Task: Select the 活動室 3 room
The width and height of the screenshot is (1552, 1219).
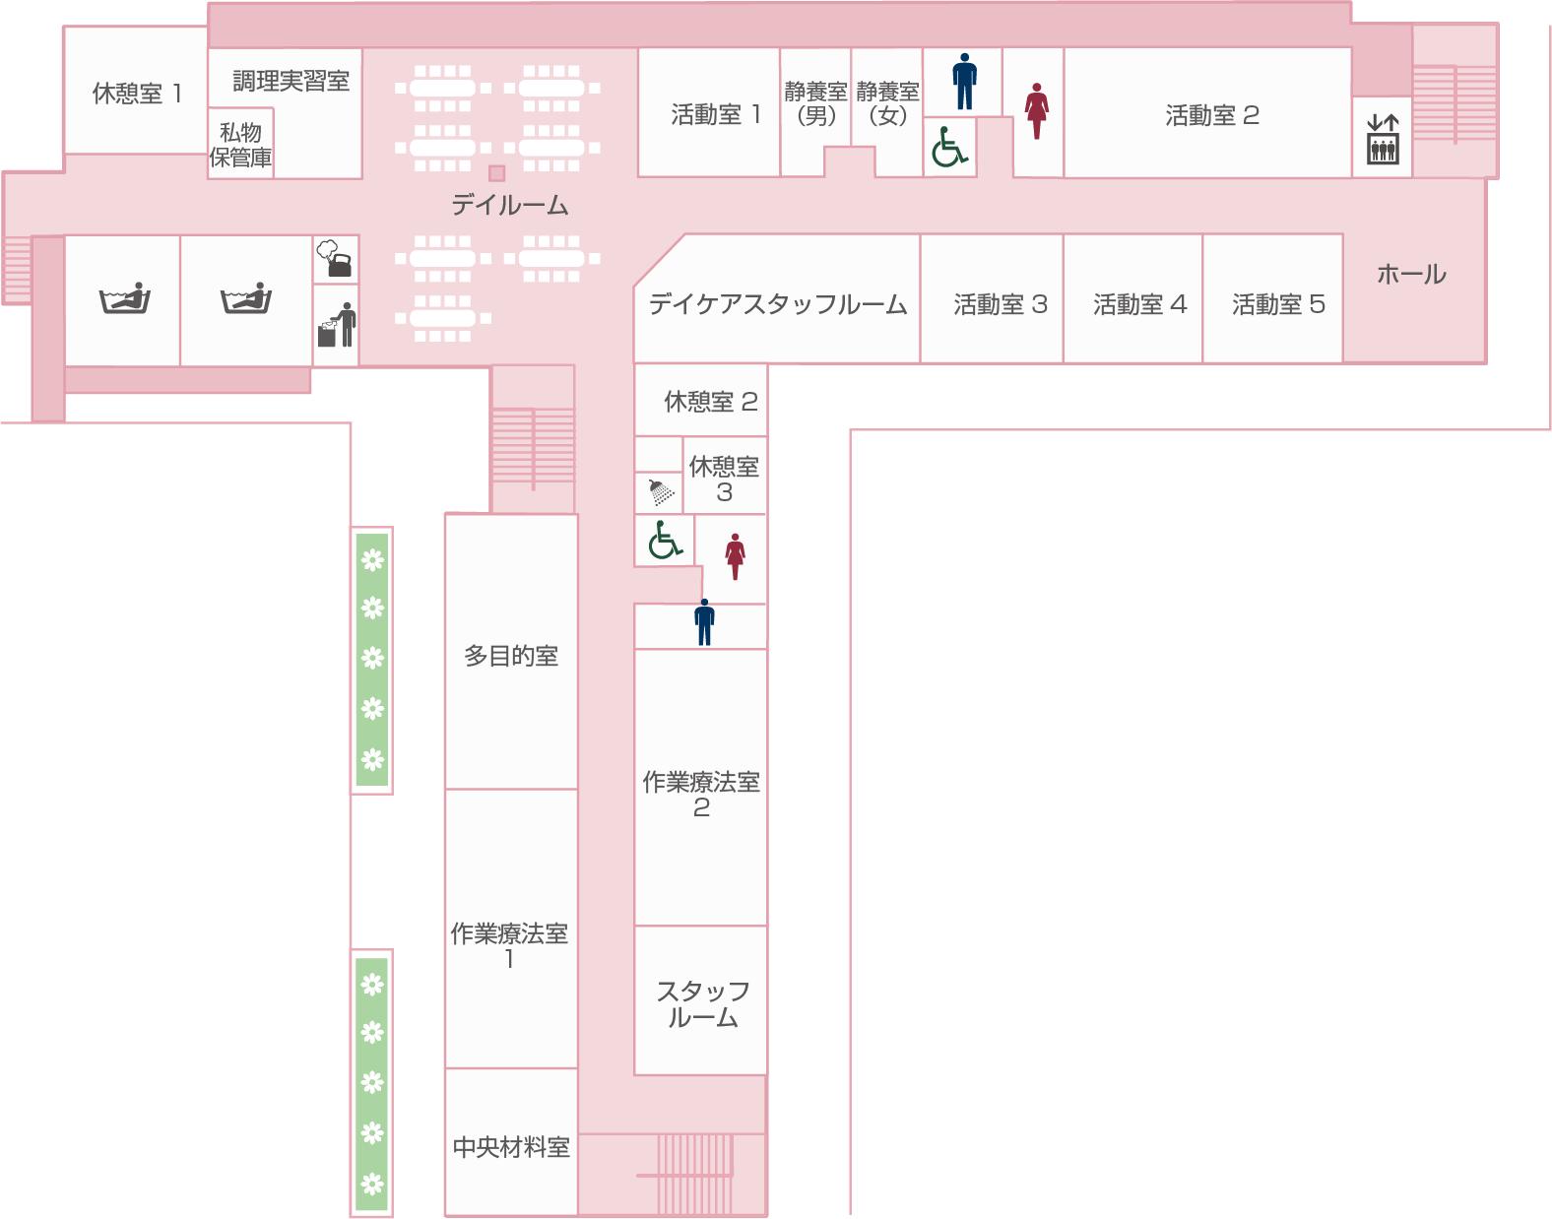Action: coord(993,299)
